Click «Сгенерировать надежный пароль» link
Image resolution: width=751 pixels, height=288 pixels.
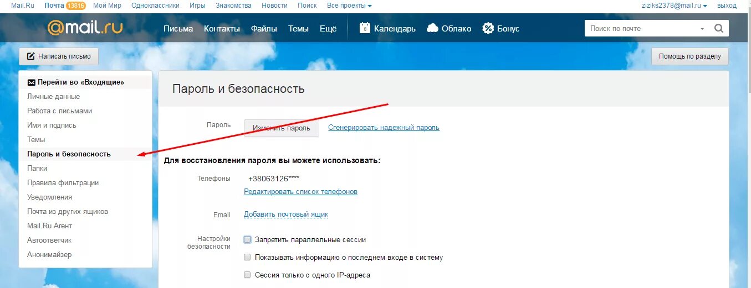384,128
